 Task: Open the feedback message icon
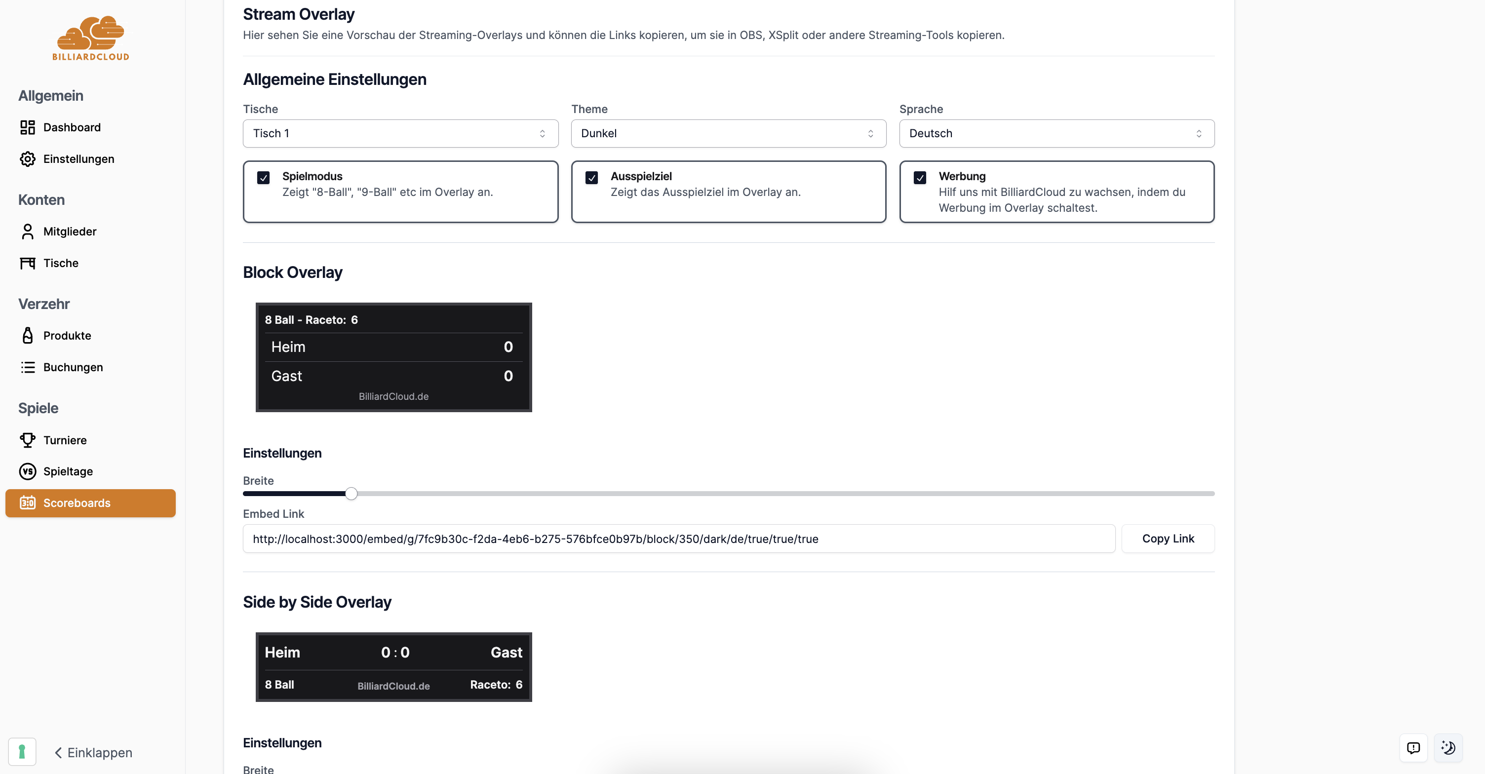pos(1413,748)
